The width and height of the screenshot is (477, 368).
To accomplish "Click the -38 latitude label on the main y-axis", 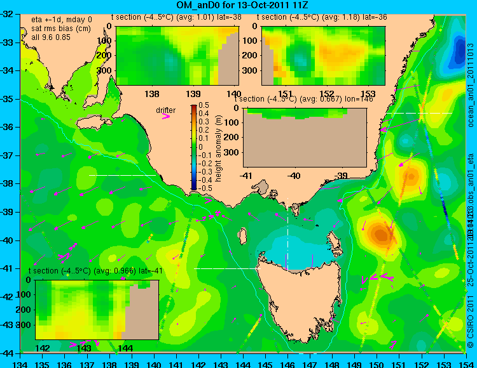I will [8, 183].
